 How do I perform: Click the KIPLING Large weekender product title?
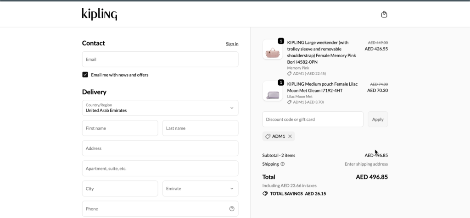[322, 52]
